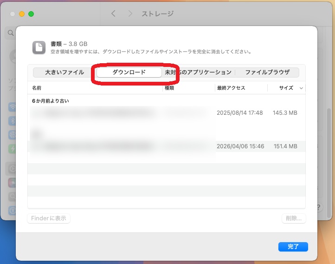Go forward with the right arrow
Viewport: 335px width, 264px height.
130,13
